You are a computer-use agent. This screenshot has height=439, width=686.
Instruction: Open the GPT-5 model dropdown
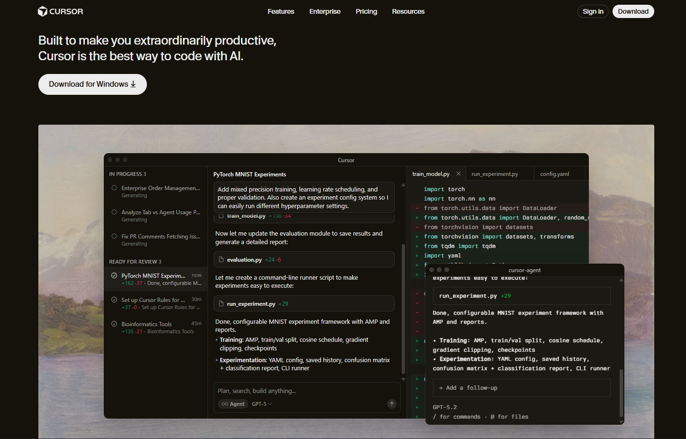coord(262,404)
